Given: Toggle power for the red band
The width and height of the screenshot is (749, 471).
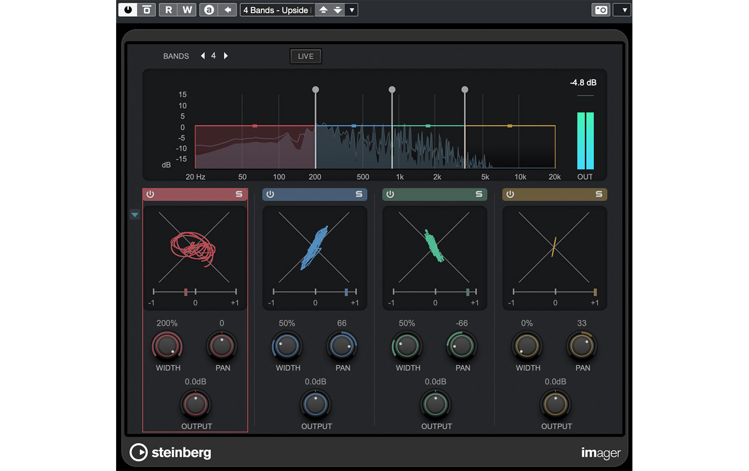Looking at the screenshot, I should click(x=150, y=194).
